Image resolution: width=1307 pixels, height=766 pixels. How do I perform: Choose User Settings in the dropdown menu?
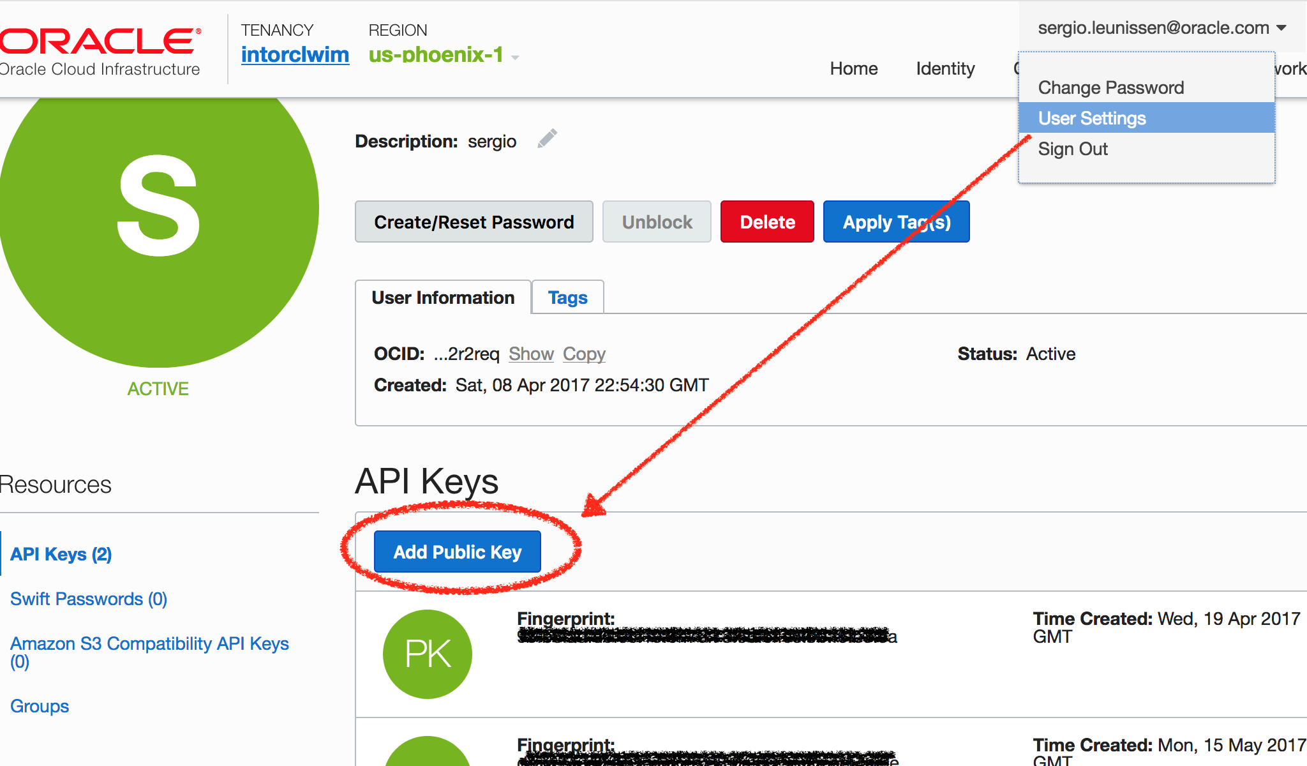(1092, 118)
